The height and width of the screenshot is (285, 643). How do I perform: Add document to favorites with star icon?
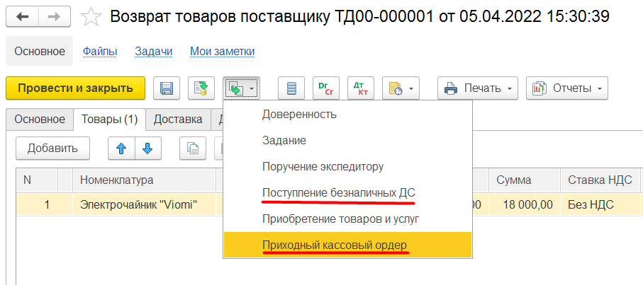91,17
